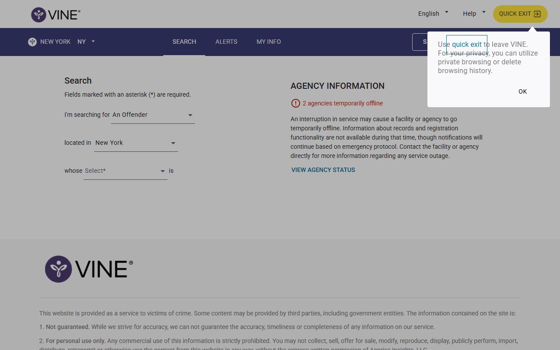Click the large VINE footer logo
The height and width of the screenshot is (350, 560).
tap(89, 269)
